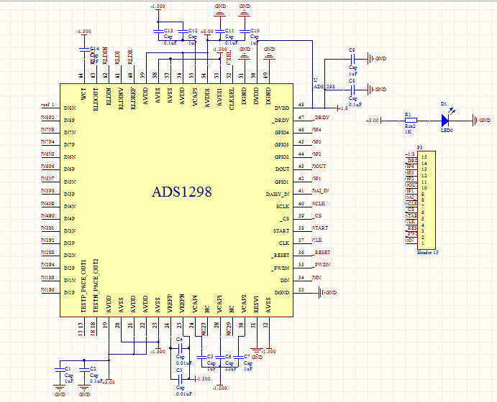Image resolution: width=497 pixels, height=402 pixels.
Task: Select the _PWDN net label at pin 35
Action: tap(322, 264)
